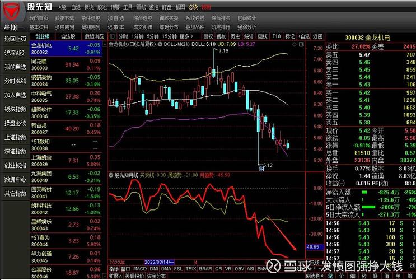Click the 标记 toolbar button
416x280 pixels.
click(289, 36)
